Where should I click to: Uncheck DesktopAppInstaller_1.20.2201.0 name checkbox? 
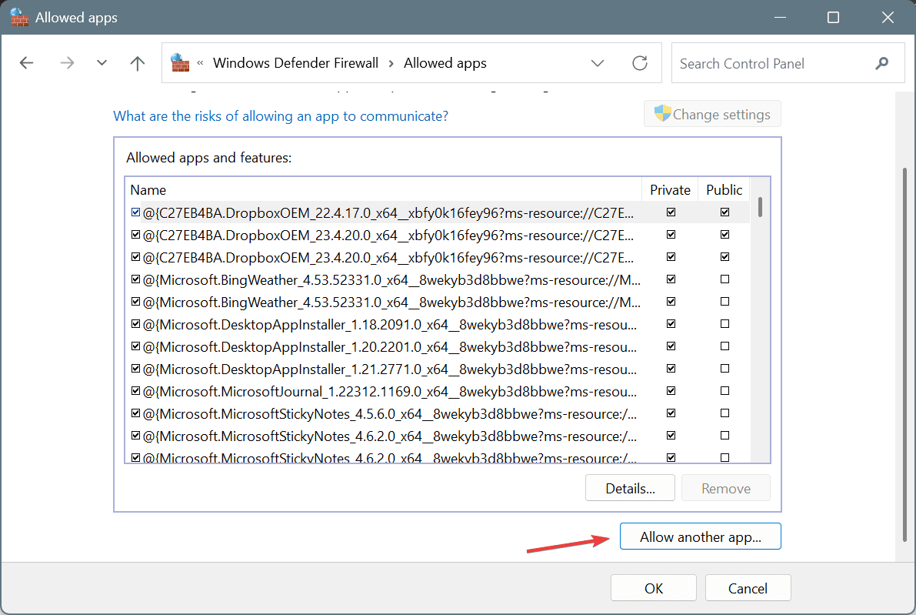[x=135, y=346]
